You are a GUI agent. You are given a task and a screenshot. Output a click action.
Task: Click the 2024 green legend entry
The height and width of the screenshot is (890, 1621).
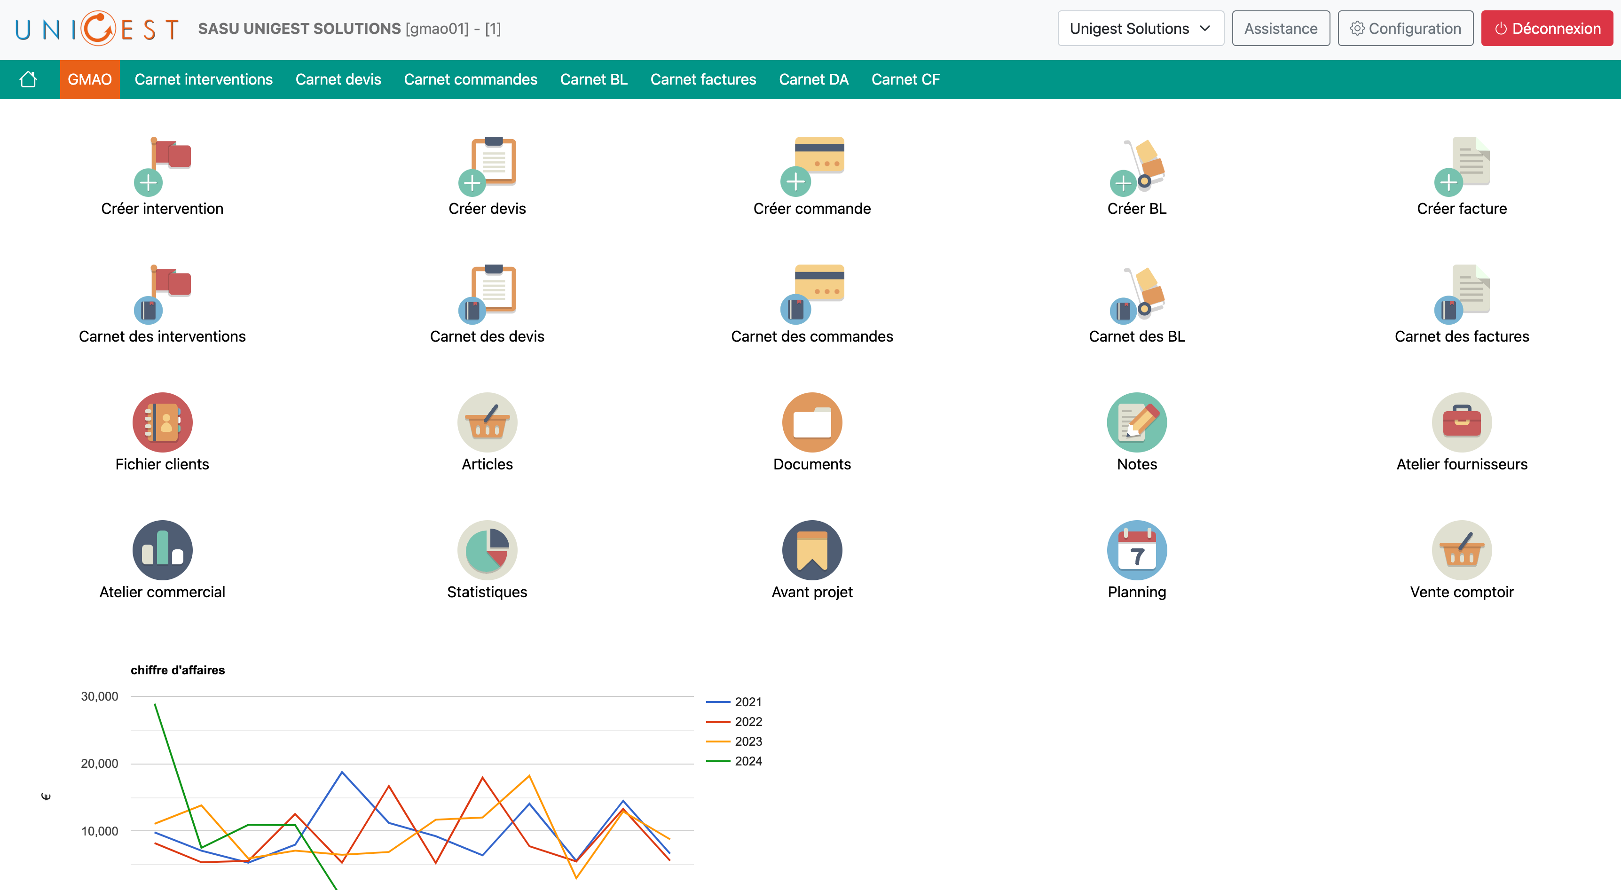[734, 760]
